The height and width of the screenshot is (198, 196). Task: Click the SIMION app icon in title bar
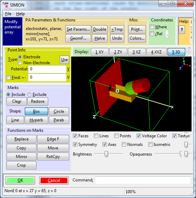(6, 5)
